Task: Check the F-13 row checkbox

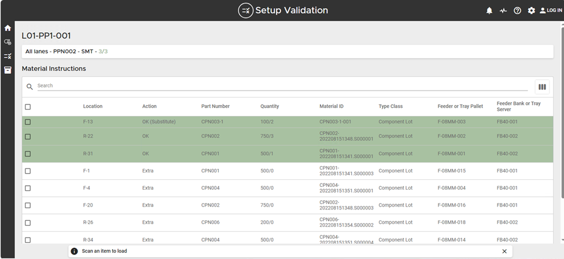Action: tap(28, 122)
